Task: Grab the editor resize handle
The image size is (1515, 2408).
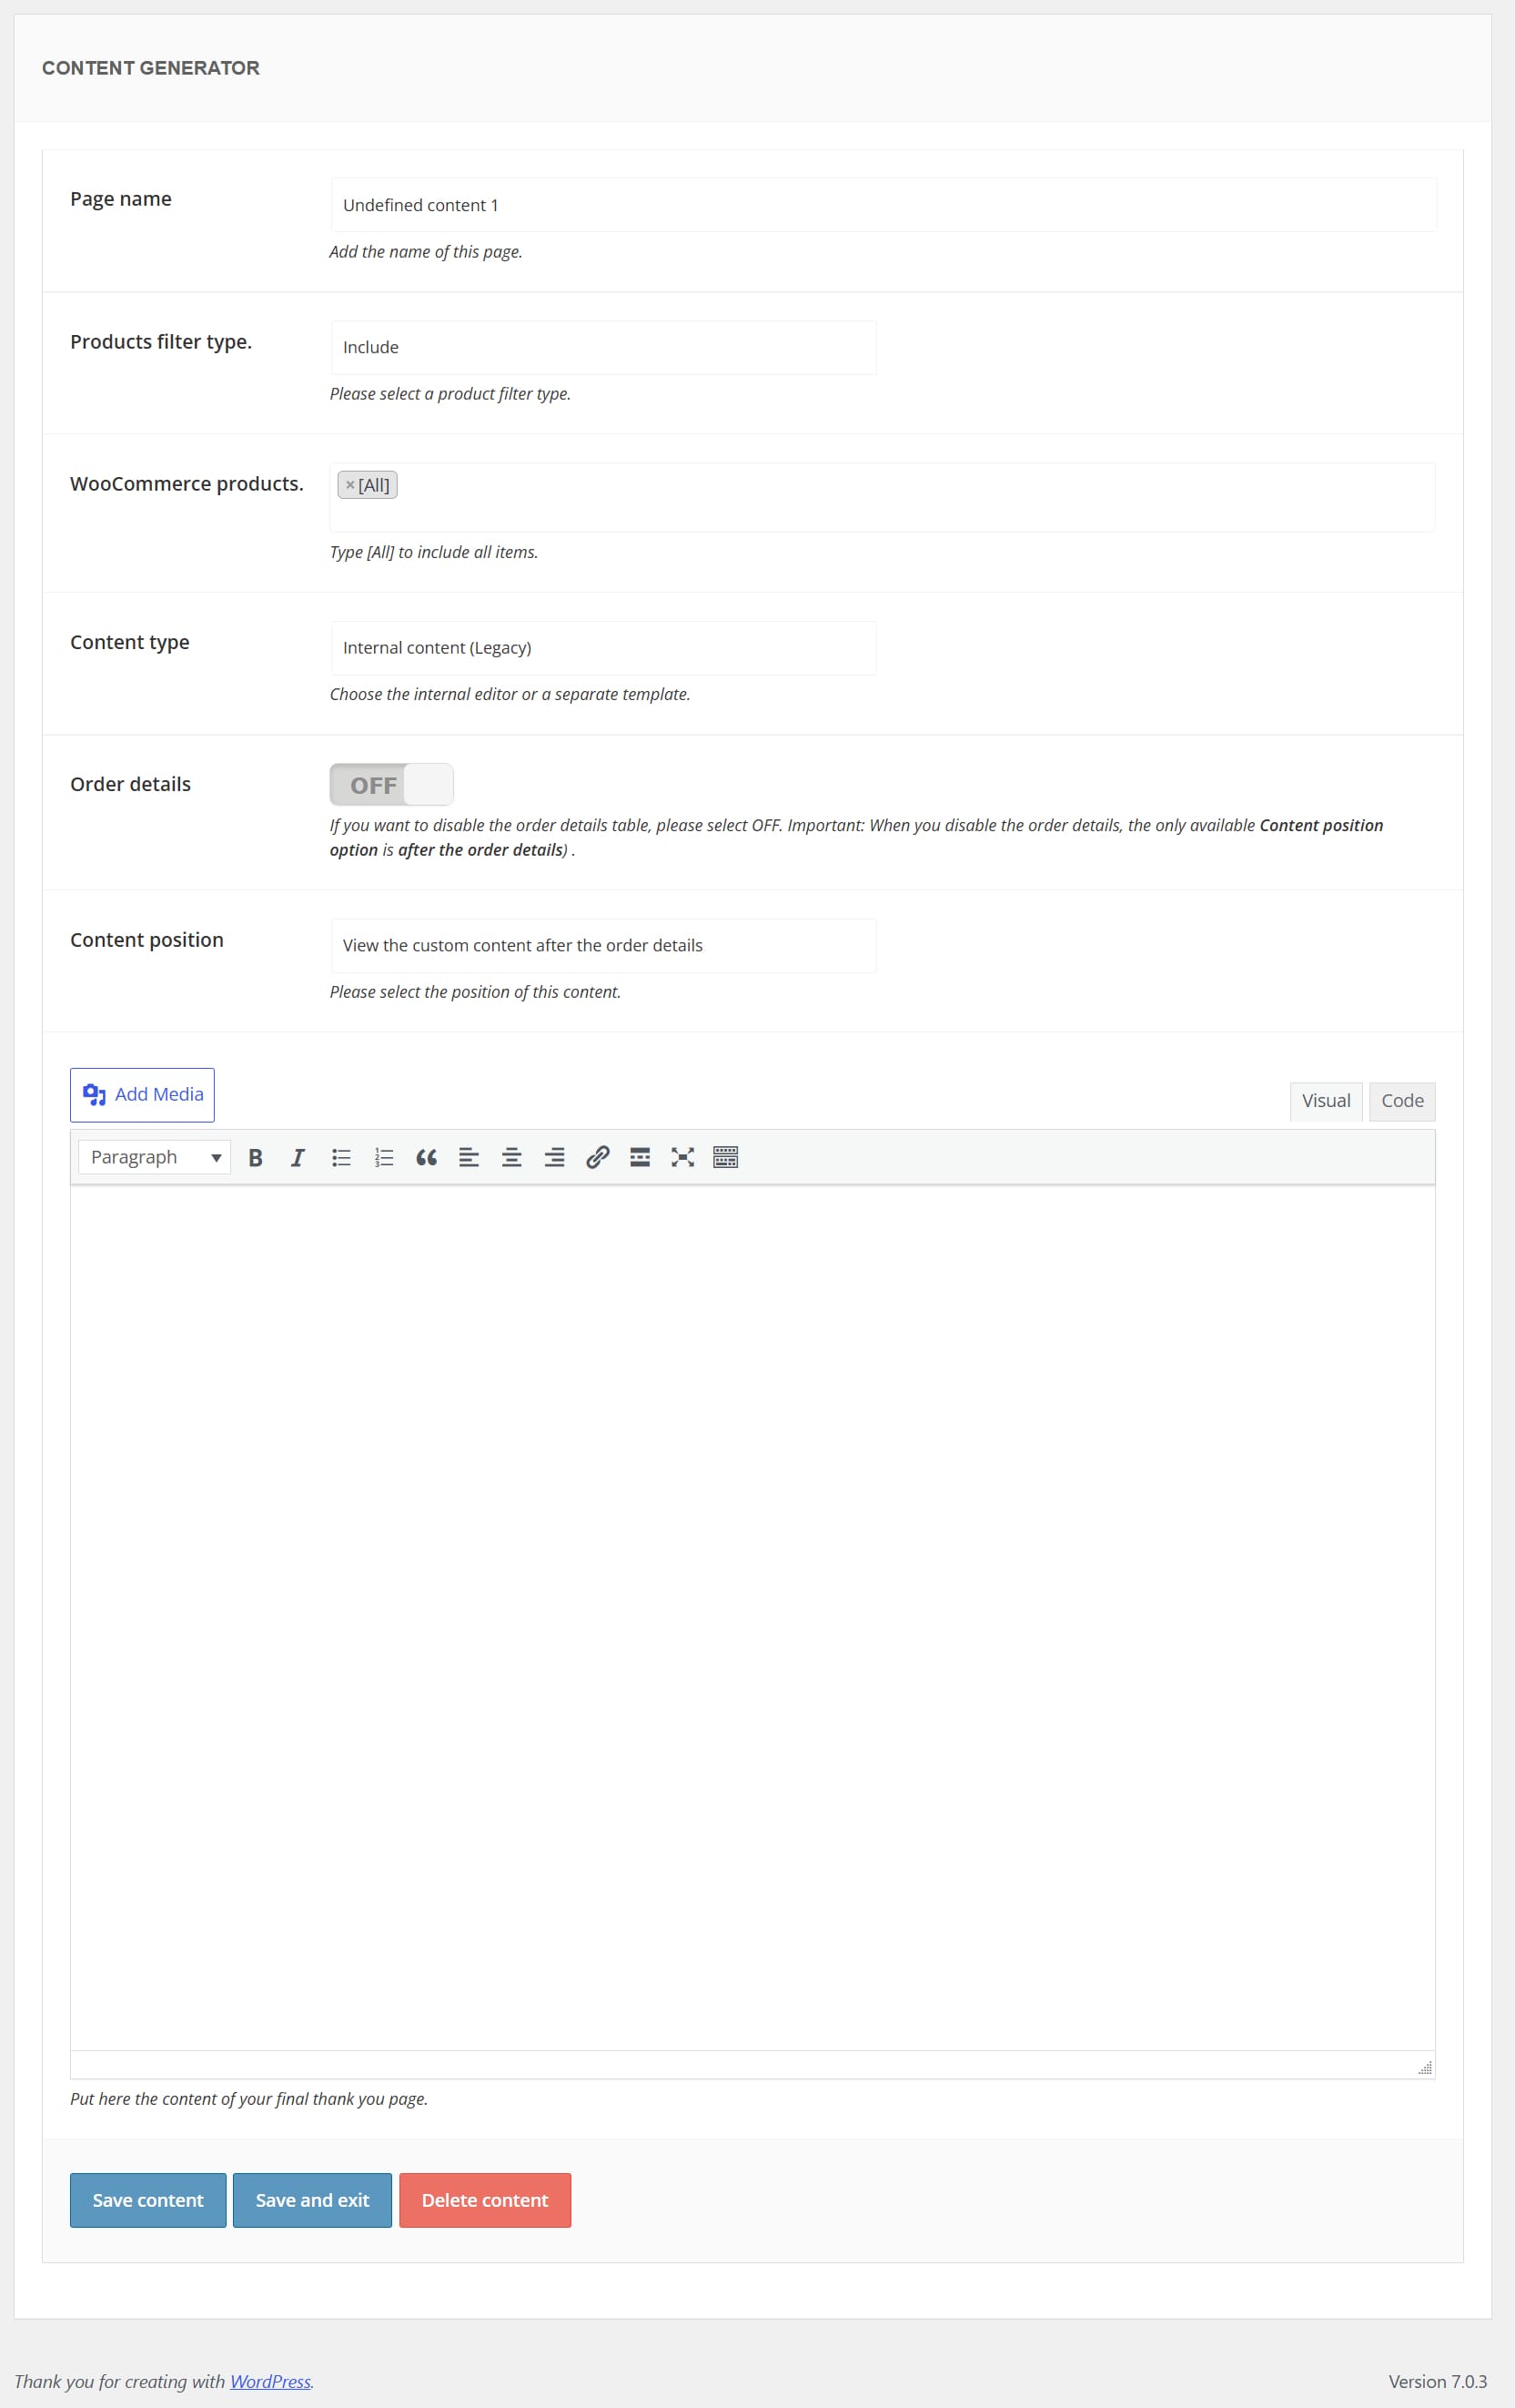Action: pos(1425,2067)
